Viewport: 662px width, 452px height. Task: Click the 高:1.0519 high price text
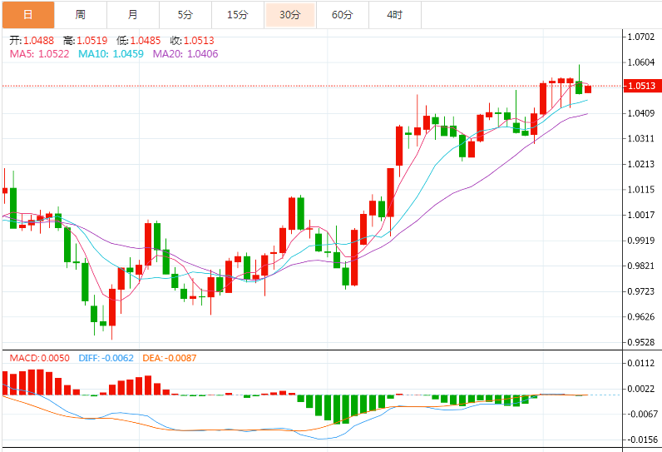[86, 41]
